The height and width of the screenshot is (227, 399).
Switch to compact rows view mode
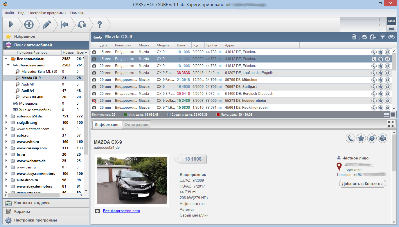coord(393,115)
